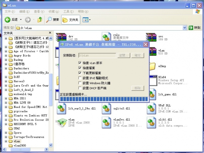Screen dimensions: 204x153
Task: Uncheck the check files (檢查檔案) checkbox
Action: (x=80, y=68)
